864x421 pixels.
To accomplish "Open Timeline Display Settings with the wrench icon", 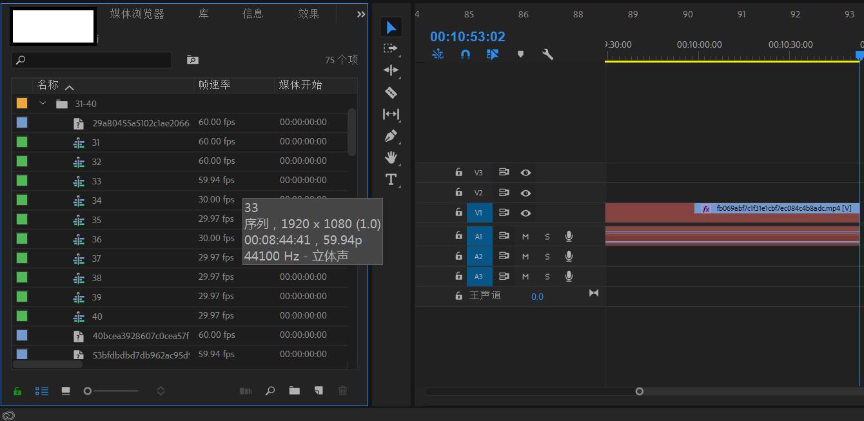I will pos(547,54).
